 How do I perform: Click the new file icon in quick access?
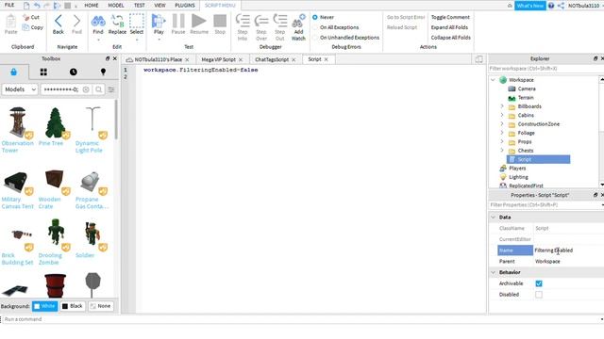coord(26,6)
